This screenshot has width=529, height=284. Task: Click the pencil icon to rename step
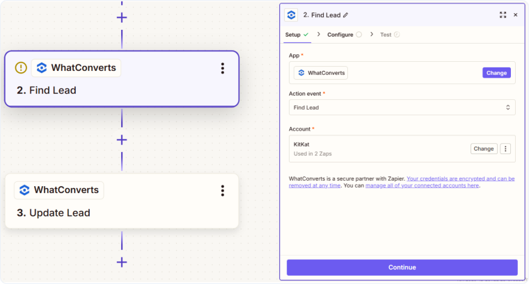click(x=346, y=15)
